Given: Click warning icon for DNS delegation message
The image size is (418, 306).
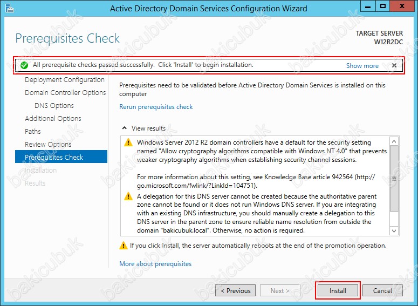Looking at the screenshot, I should 128,196.
